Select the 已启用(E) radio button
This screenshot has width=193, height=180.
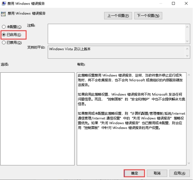point(4,35)
